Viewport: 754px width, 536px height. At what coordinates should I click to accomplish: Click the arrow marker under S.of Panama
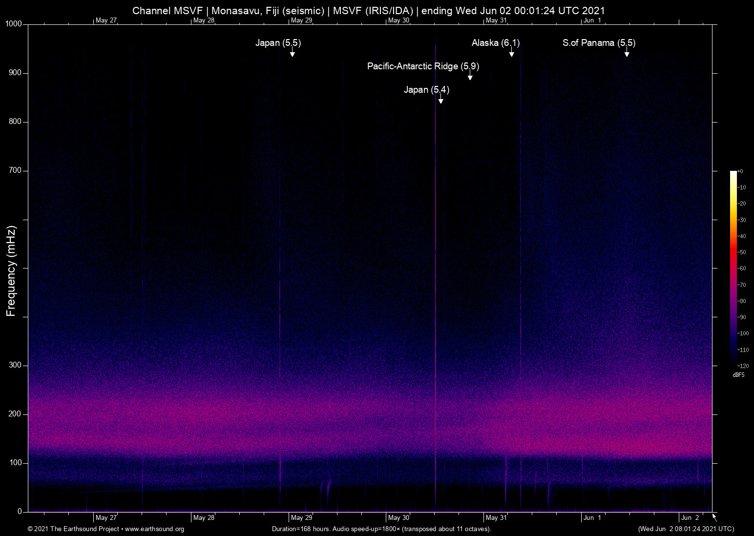coord(627,53)
